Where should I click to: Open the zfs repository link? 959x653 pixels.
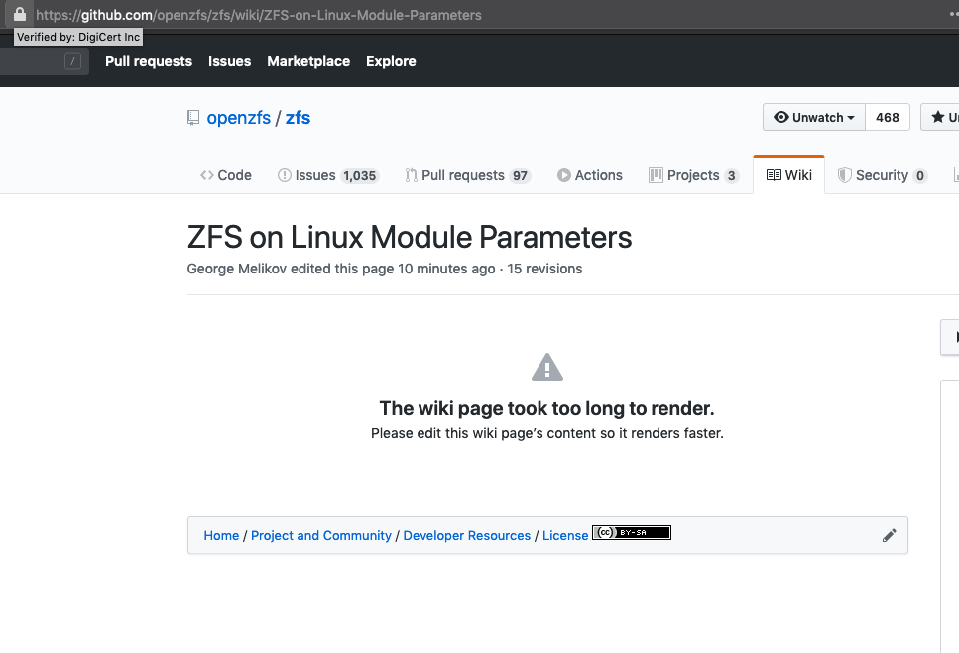(298, 118)
